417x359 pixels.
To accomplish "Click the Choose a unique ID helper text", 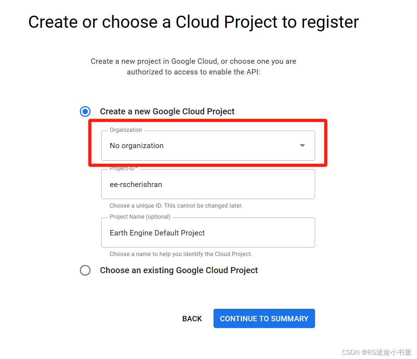I will [176, 206].
